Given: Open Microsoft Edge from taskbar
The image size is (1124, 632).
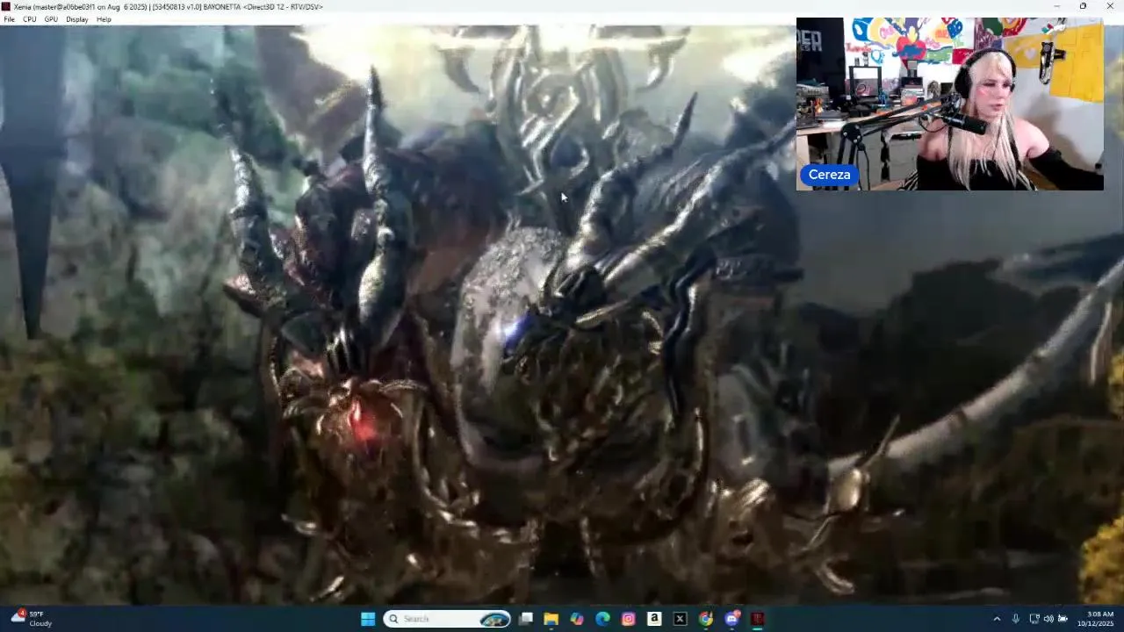Looking at the screenshot, I should pyautogui.click(x=602, y=619).
